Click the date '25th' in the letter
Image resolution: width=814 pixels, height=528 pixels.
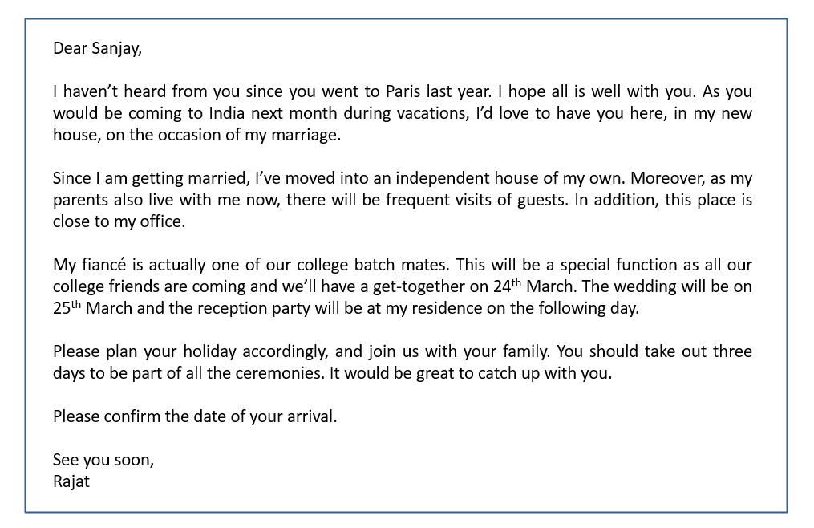pos(67,307)
